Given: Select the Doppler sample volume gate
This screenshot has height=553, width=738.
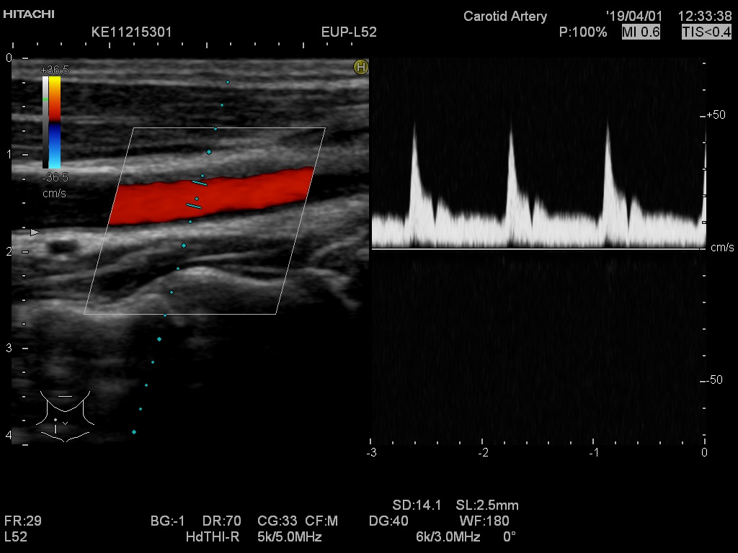Looking at the screenshot, I should [x=197, y=195].
